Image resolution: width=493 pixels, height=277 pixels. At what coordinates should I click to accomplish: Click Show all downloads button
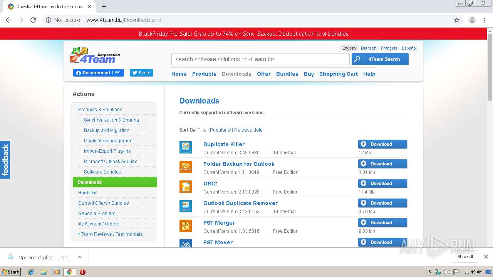coord(465,257)
